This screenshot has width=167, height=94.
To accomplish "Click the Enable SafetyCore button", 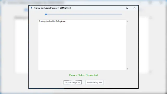I will [94, 83].
